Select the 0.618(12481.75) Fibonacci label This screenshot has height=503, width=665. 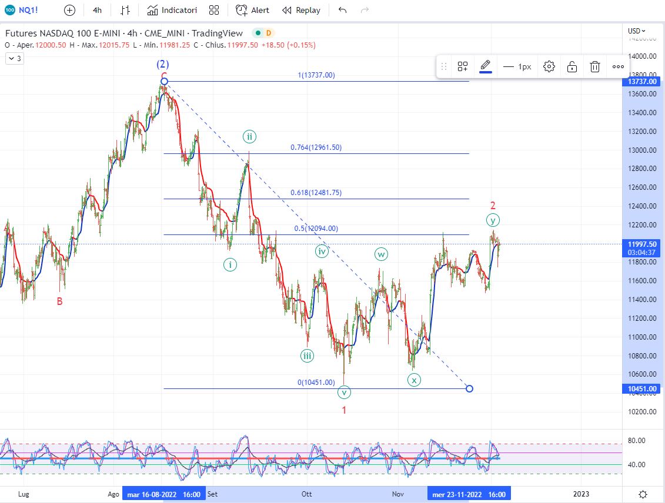(x=316, y=192)
